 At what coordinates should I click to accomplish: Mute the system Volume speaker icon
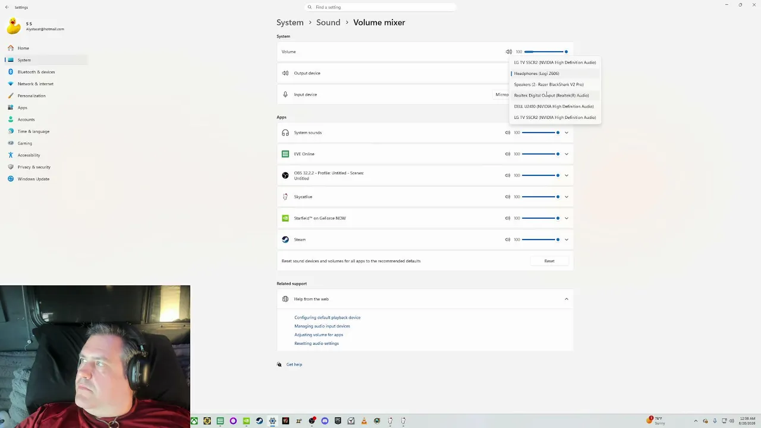click(x=508, y=52)
